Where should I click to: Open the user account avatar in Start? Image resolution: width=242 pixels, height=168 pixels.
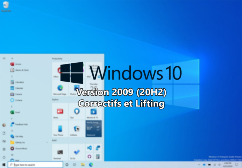[4, 125]
